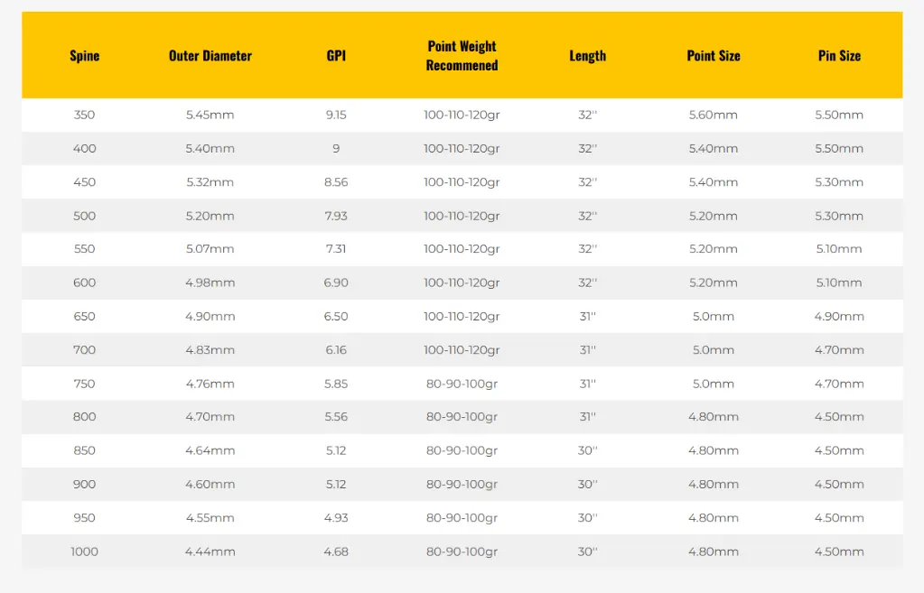Click the 4.68 GPI value
The width and height of the screenshot is (924, 593).
(336, 551)
